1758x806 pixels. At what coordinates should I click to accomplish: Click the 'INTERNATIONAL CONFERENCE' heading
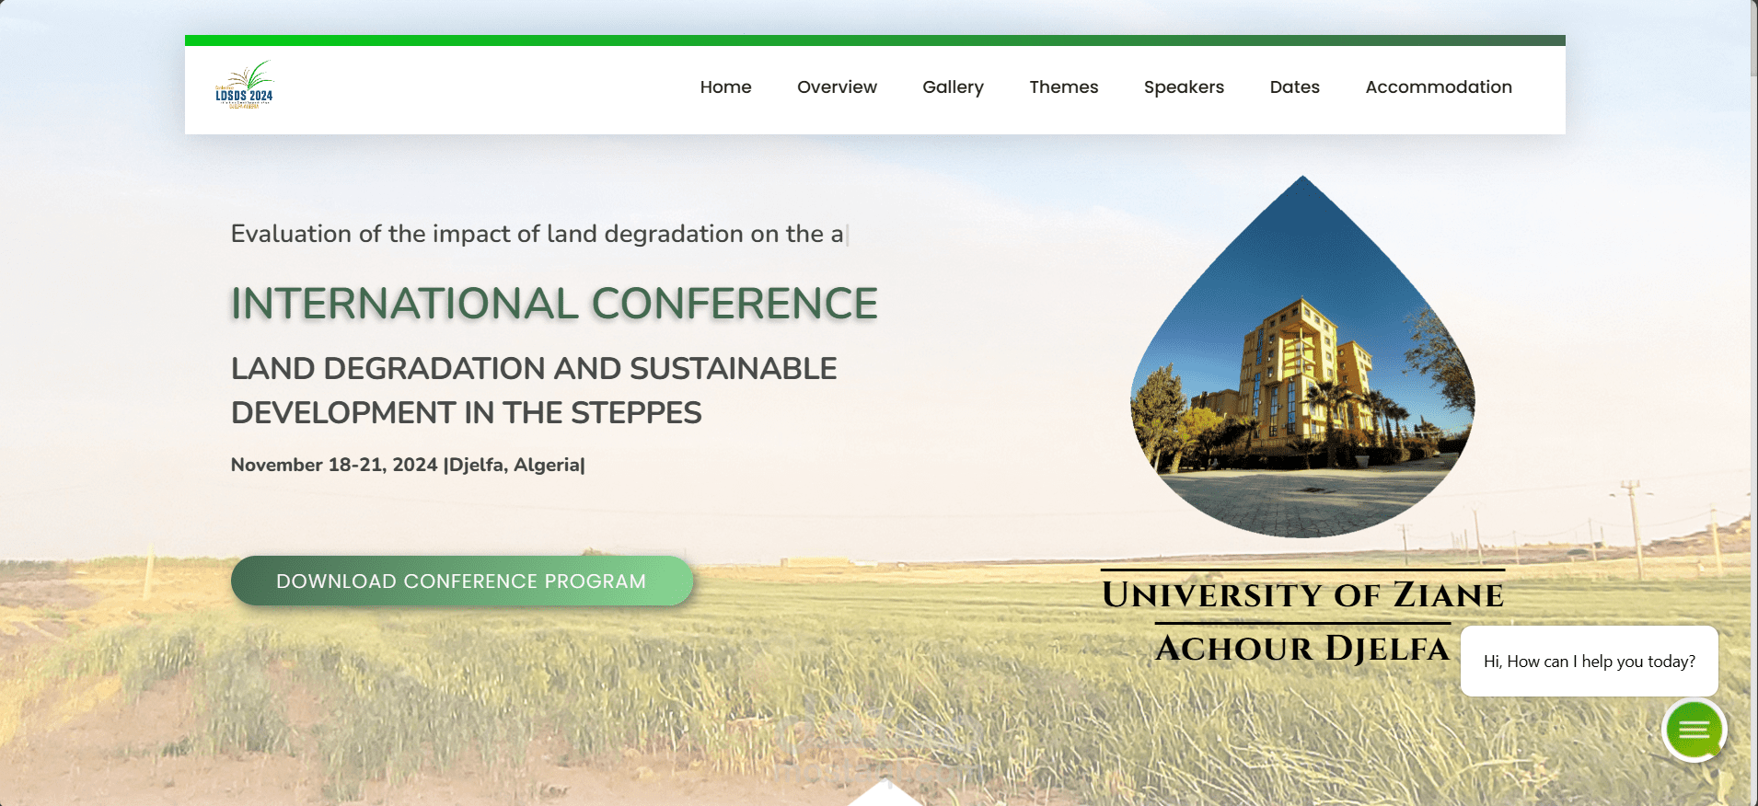click(554, 304)
